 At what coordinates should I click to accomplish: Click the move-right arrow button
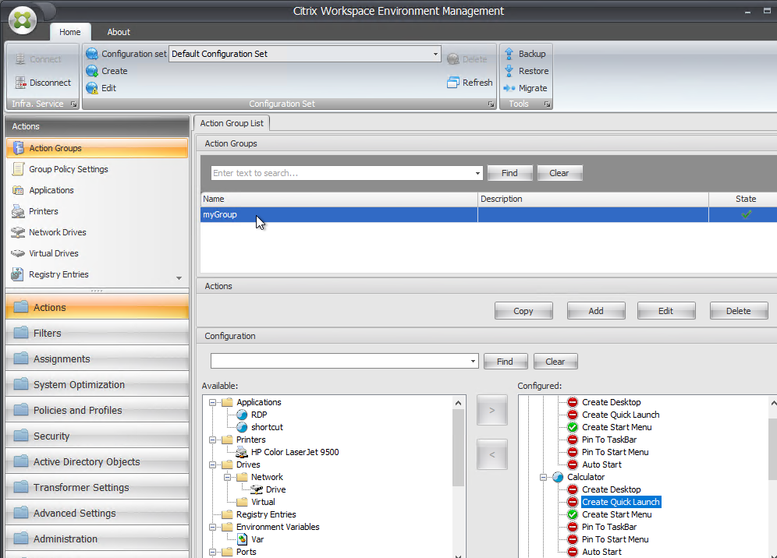tap(491, 410)
